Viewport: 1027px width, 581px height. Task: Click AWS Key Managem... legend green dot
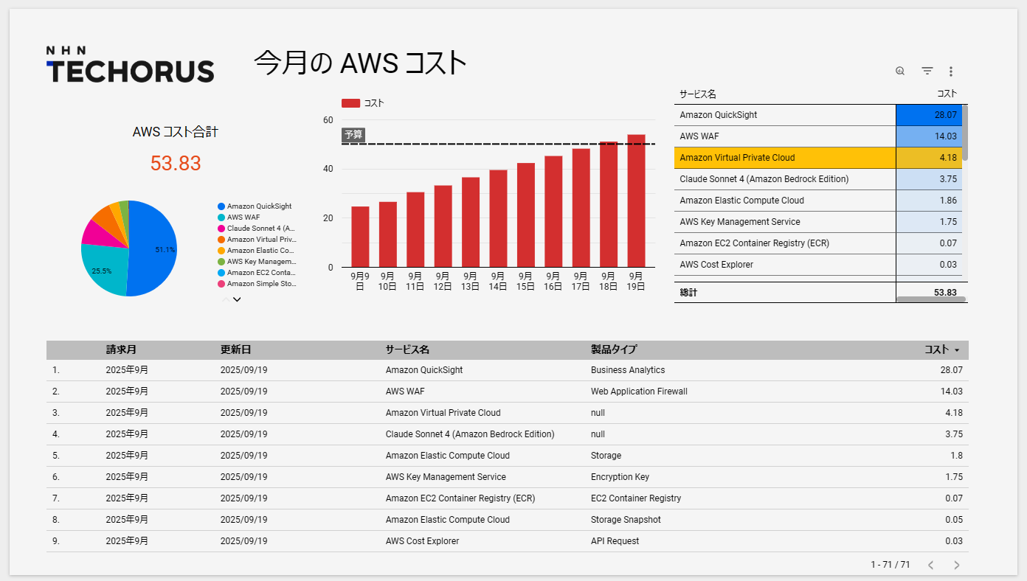221,262
